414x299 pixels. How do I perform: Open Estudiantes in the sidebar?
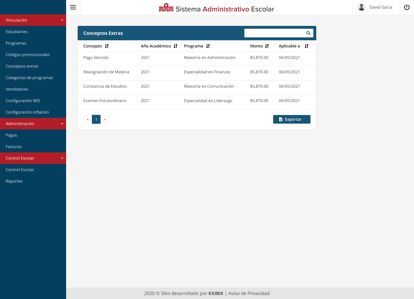click(17, 32)
